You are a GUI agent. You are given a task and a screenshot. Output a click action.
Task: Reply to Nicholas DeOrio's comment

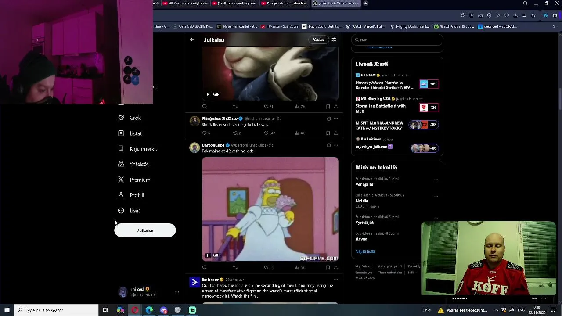pyautogui.click(x=206, y=133)
